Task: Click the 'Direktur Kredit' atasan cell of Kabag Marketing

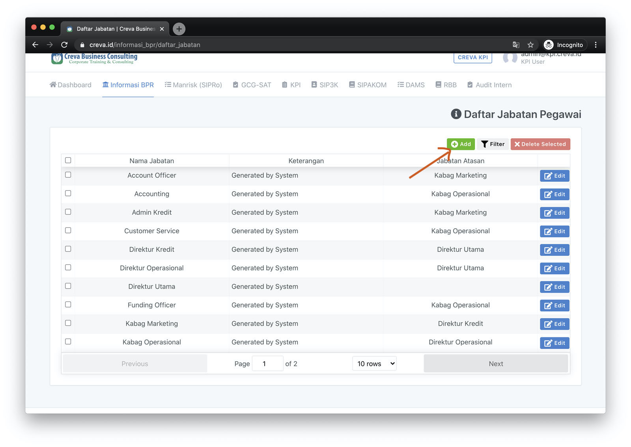Action: point(460,324)
